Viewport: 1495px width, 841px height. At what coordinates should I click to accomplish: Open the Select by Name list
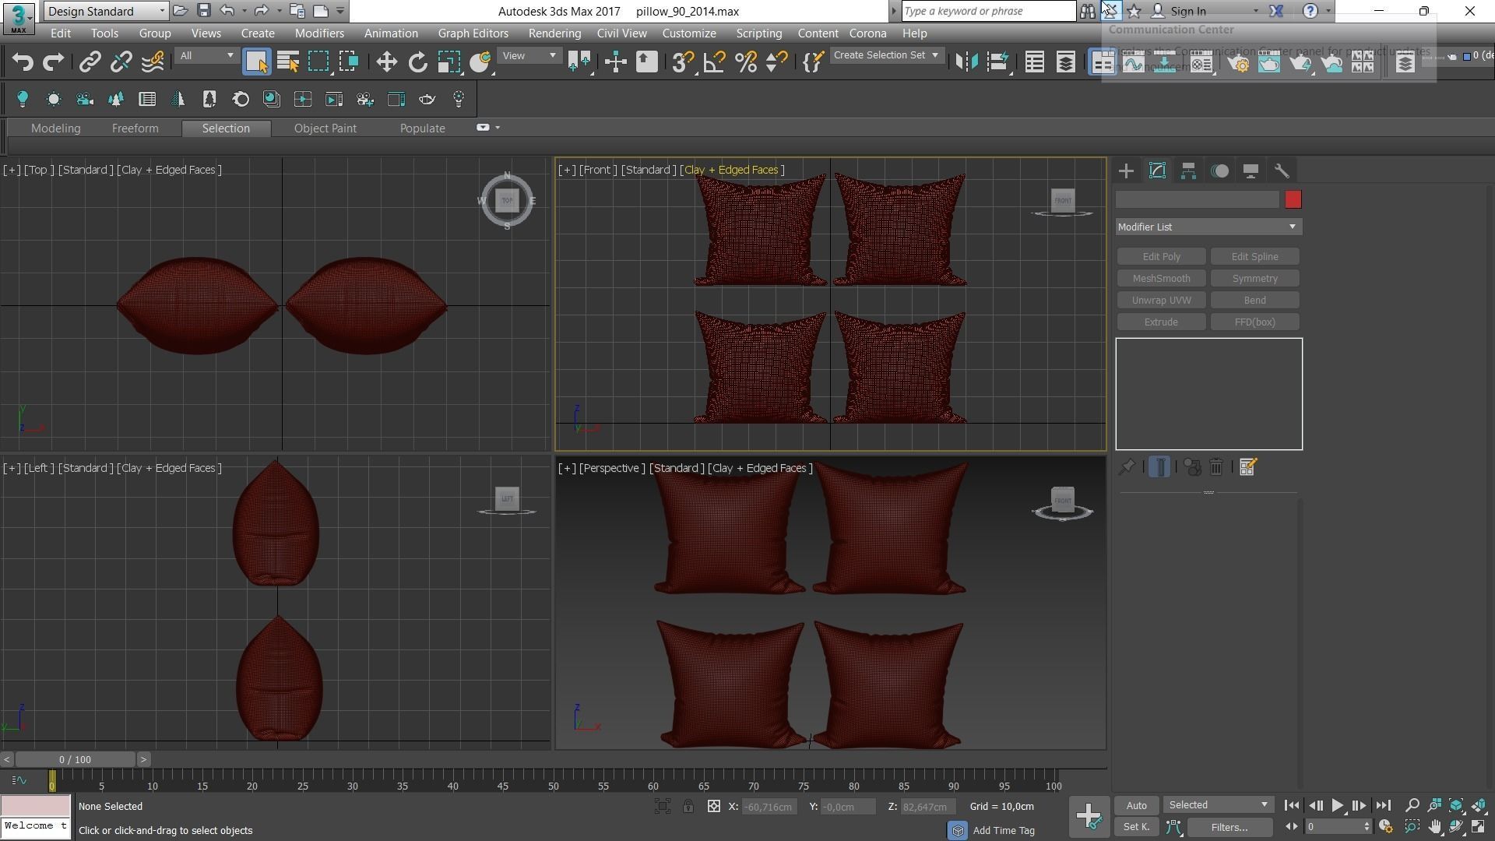coord(288,62)
